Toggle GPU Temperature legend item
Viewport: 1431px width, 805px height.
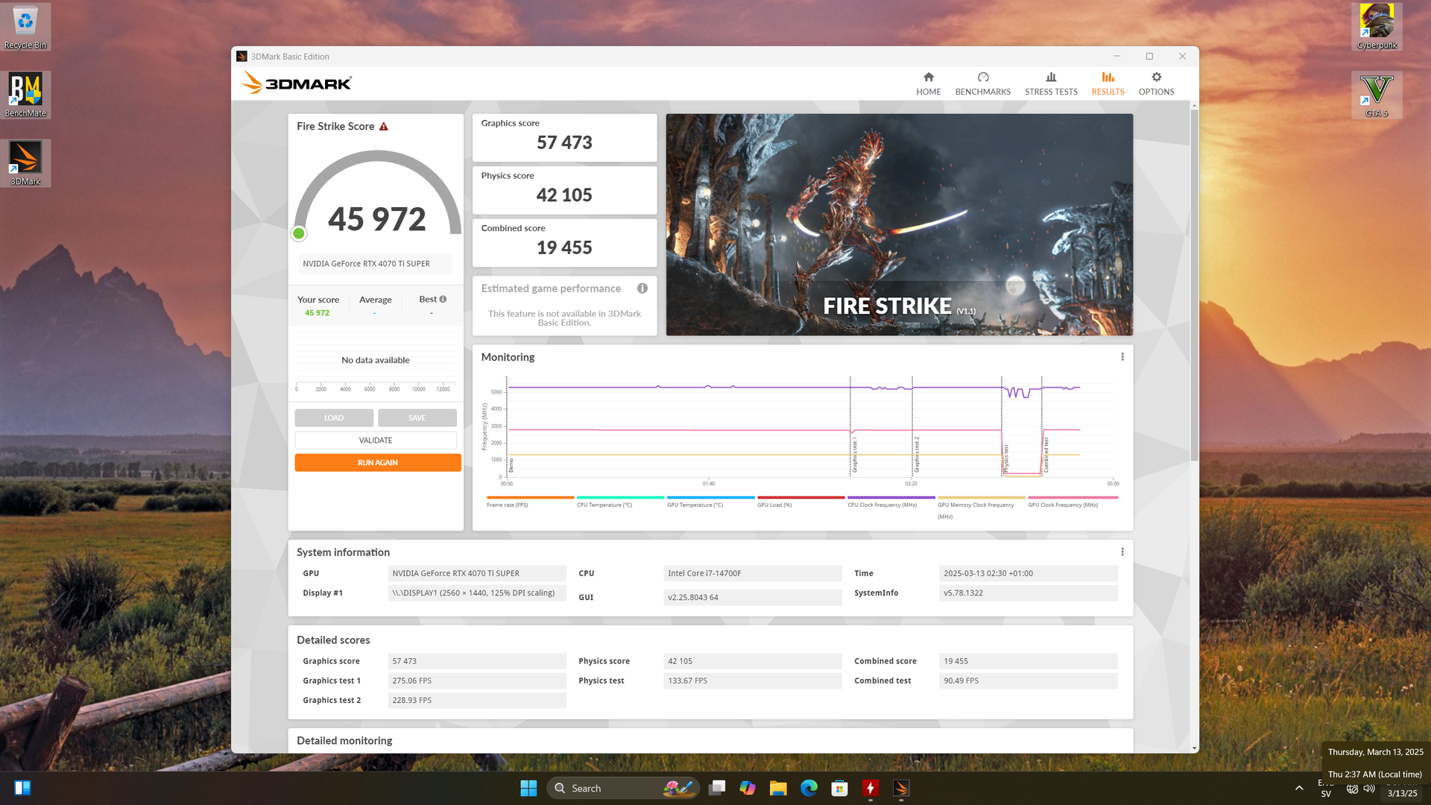point(710,502)
